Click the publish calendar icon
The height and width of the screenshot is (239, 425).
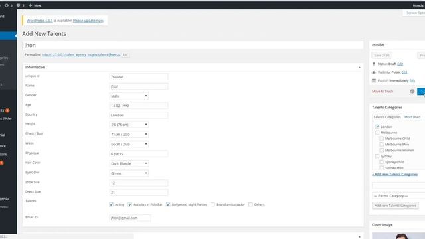pos(374,80)
